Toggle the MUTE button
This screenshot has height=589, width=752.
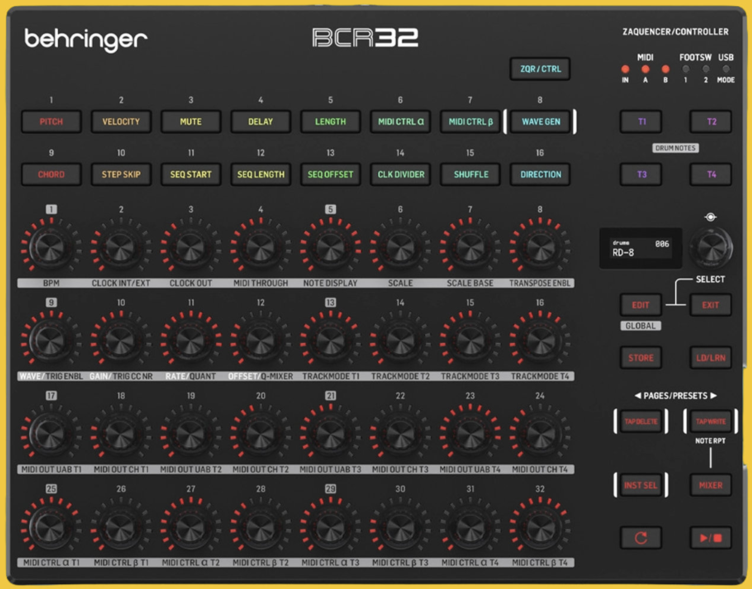click(x=191, y=122)
